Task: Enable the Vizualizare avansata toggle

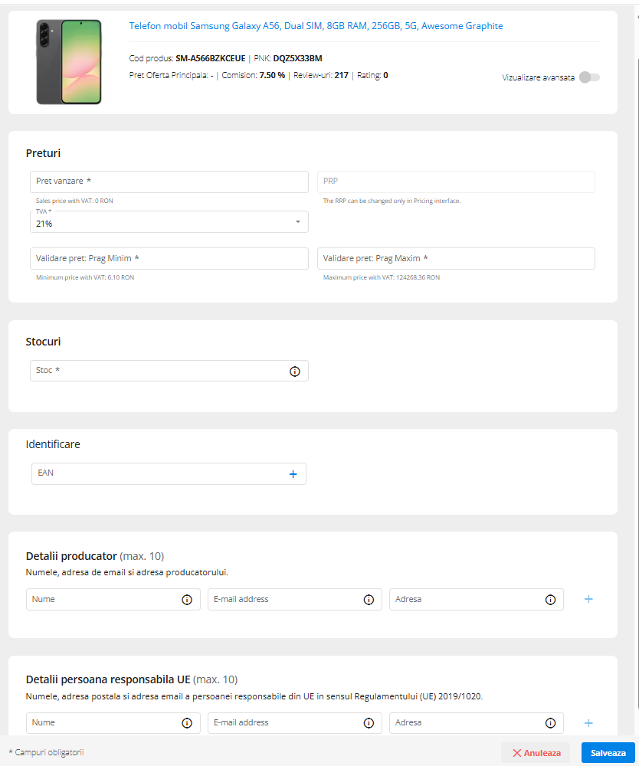Action: click(589, 77)
